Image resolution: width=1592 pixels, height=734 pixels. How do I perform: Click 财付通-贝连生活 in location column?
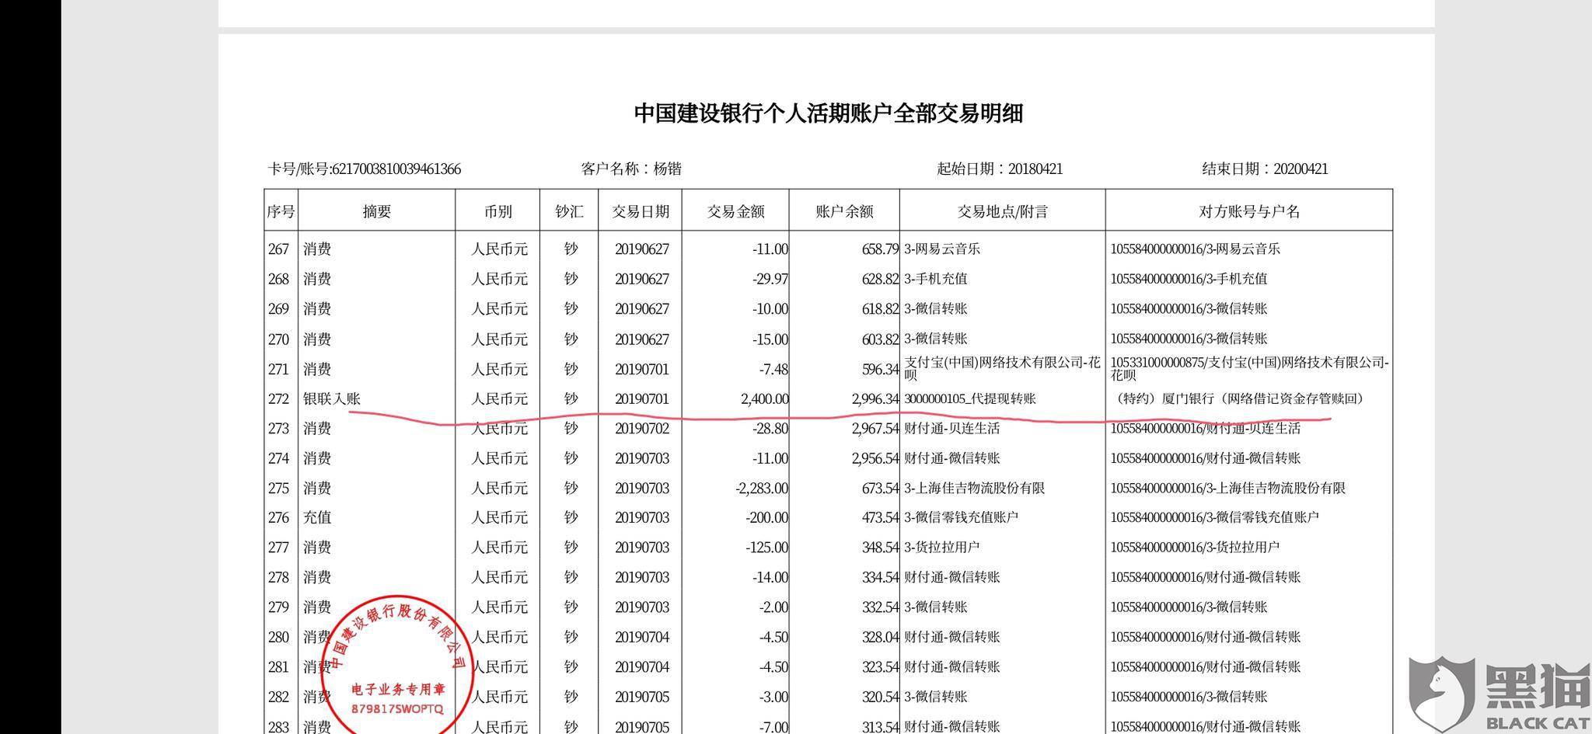pyautogui.click(x=951, y=429)
